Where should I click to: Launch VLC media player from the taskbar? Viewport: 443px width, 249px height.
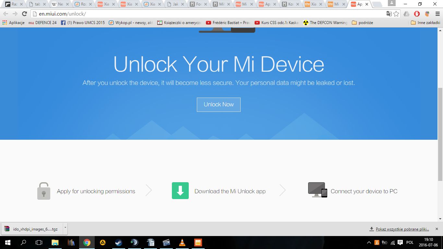tap(182, 243)
